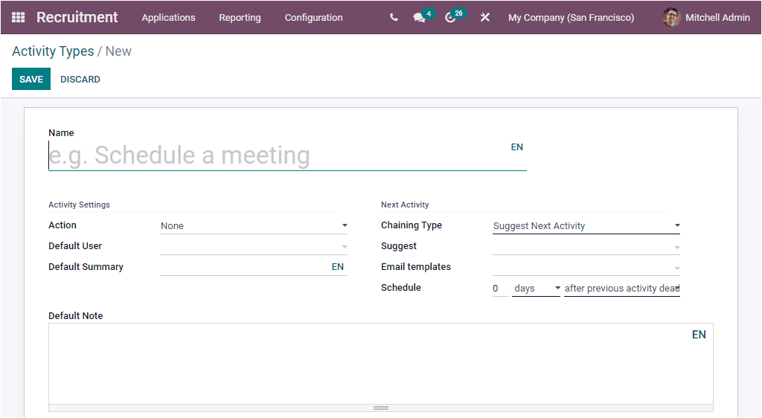This screenshot has width=762, height=418.
Task: Go back to Activity Types breadcrumb
Action: [53, 51]
